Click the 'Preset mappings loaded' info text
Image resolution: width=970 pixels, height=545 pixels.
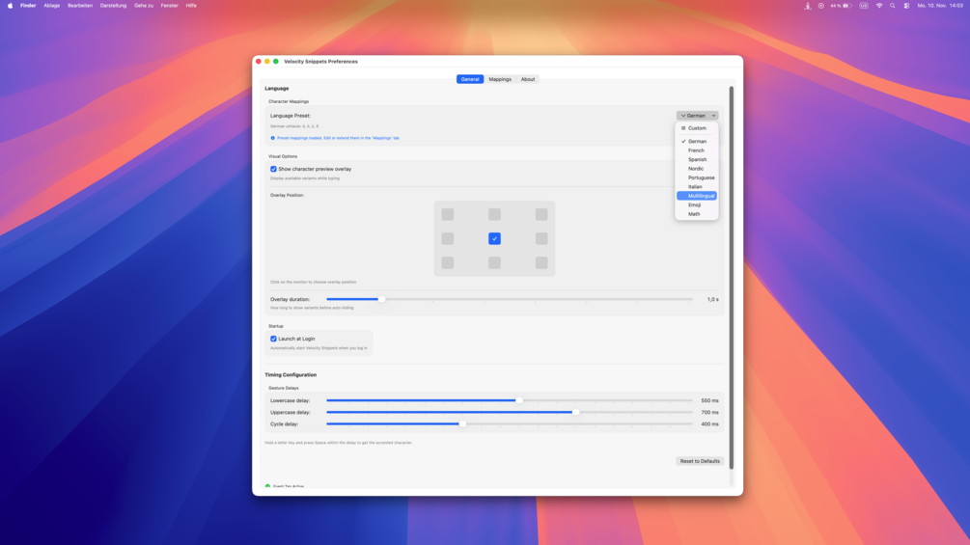coord(338,138)
